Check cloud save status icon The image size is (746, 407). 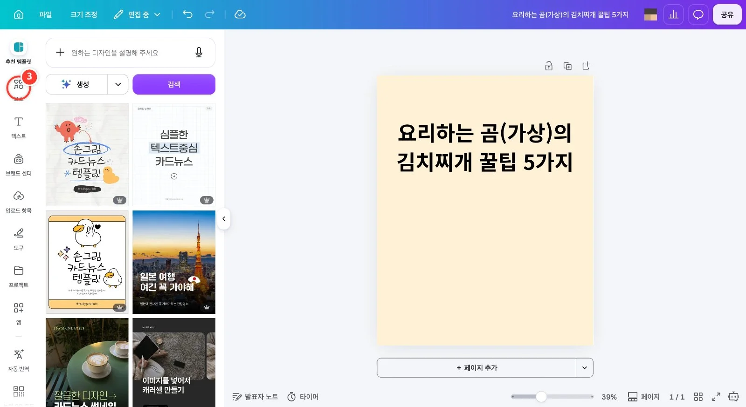pos(240,14)
